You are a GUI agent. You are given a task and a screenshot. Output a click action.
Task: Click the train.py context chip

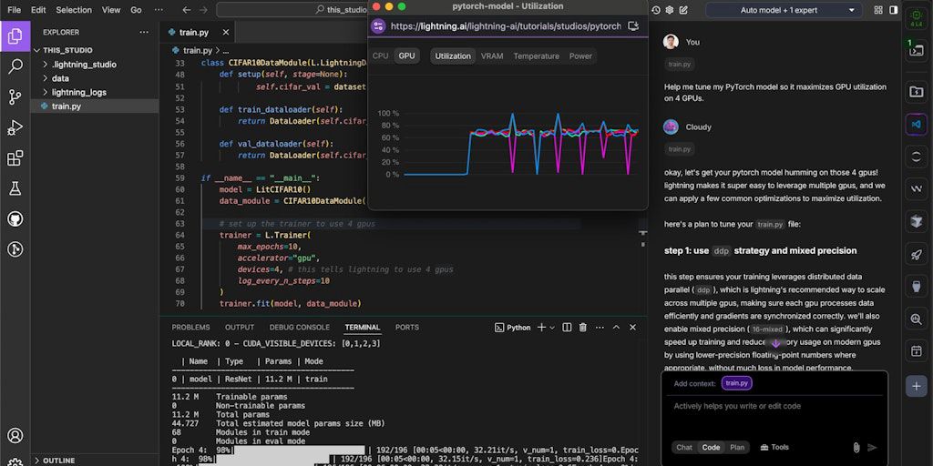coord(737,383)
